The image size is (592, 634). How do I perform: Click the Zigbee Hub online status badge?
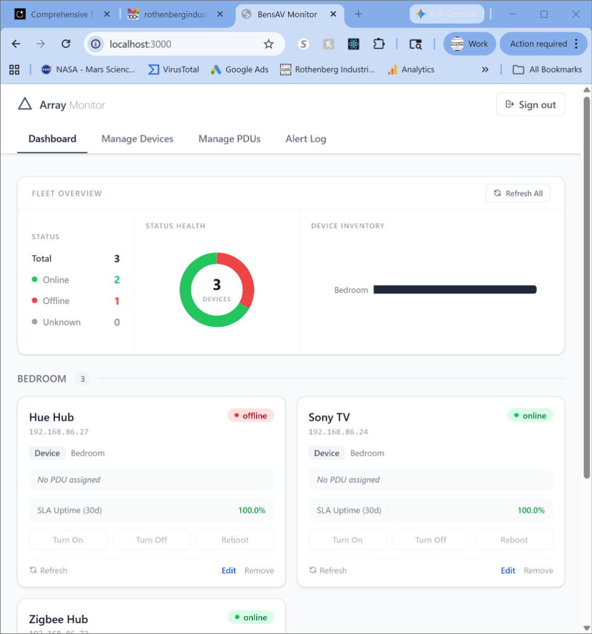coord(251,617)
